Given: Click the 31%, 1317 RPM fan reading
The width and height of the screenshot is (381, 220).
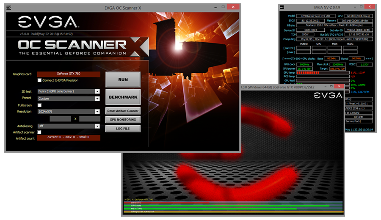Looking at the screenshot, I should pyautogui.click(x=360, y=92).
